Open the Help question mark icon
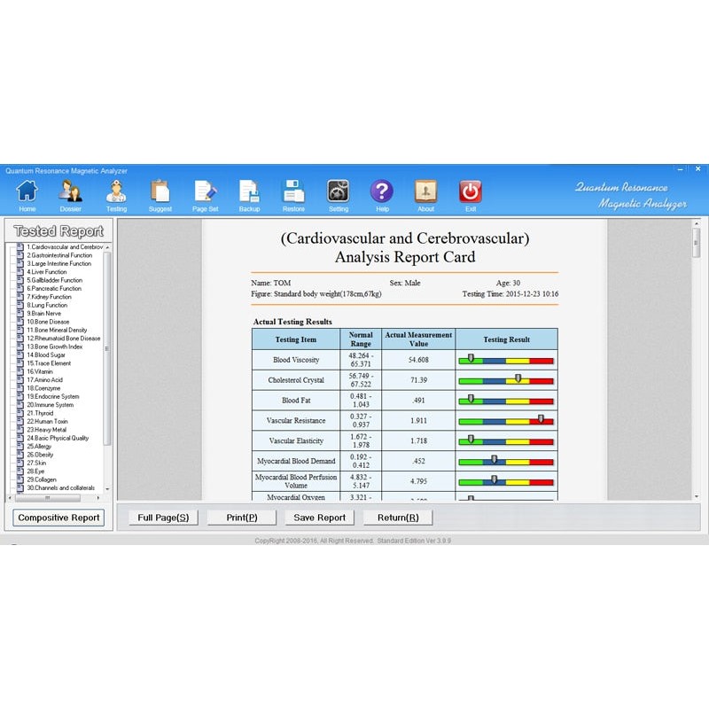The width and height of the screenshot is (709, 709). tap(382, 191)
